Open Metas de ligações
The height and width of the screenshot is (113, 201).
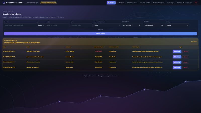pyautogui.click(x=159, y=3)
